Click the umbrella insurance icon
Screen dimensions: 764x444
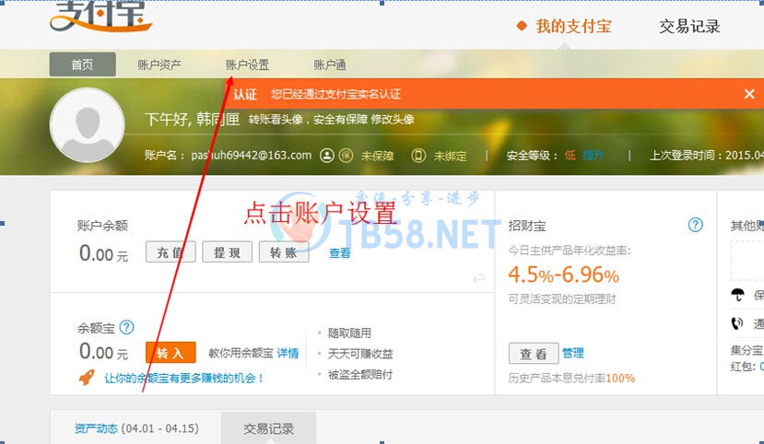point(737,295)
